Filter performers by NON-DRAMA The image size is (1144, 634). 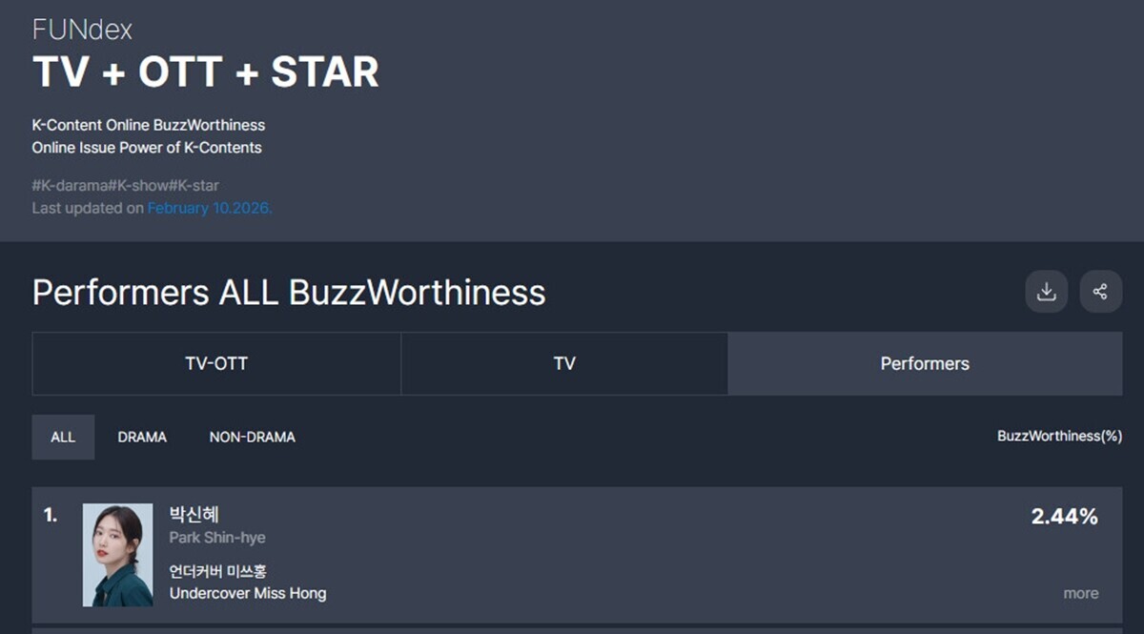[252, 437]
